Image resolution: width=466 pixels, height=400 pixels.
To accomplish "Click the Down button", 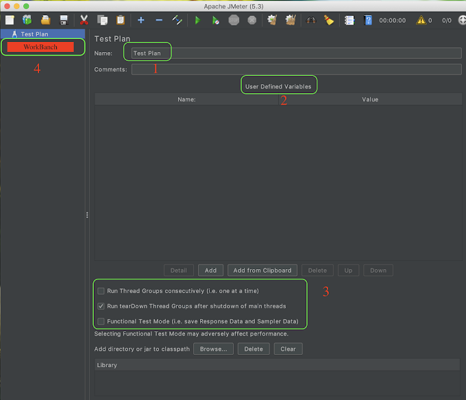I will [378, 271].
